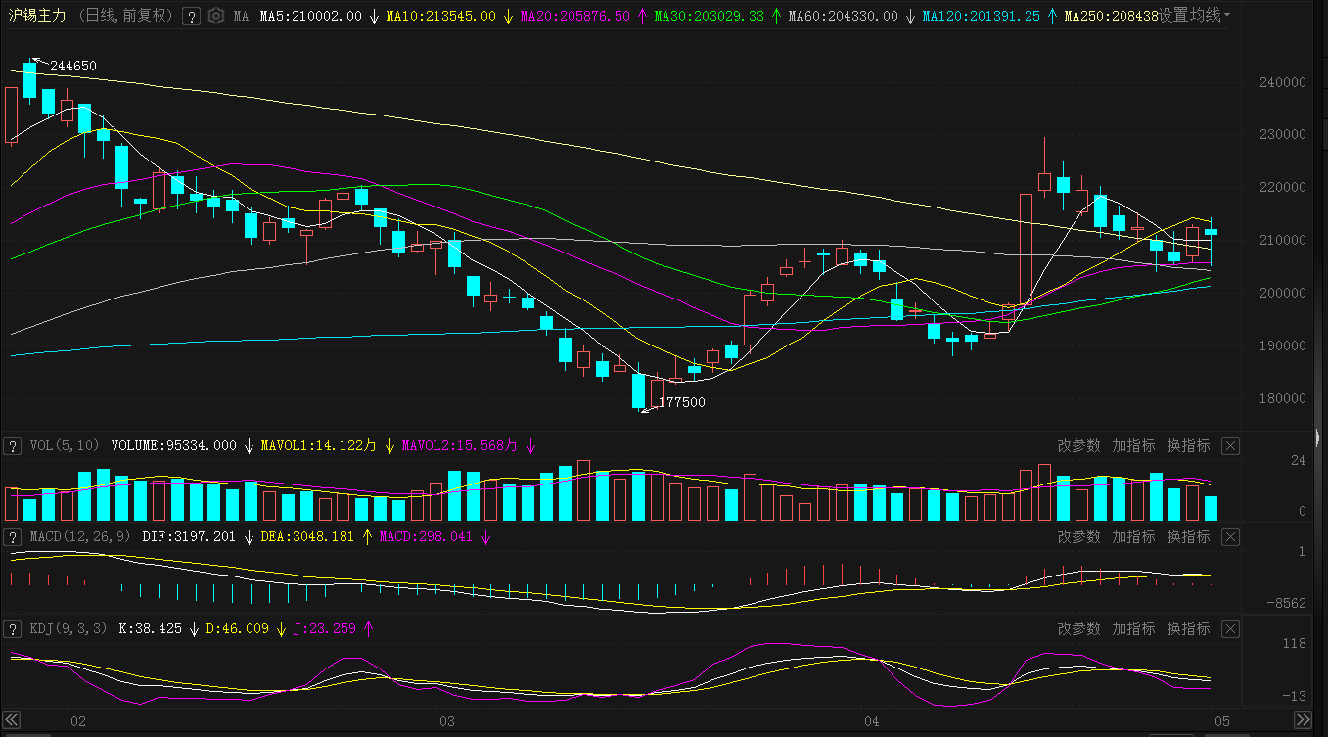Close the KDJ indicator panel

pos(1230,628)
